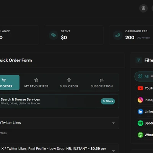The width and height of the screenshot is (153, 153).
Task: Select the LinkedIn platform filter
Action: tap(144, 112)
